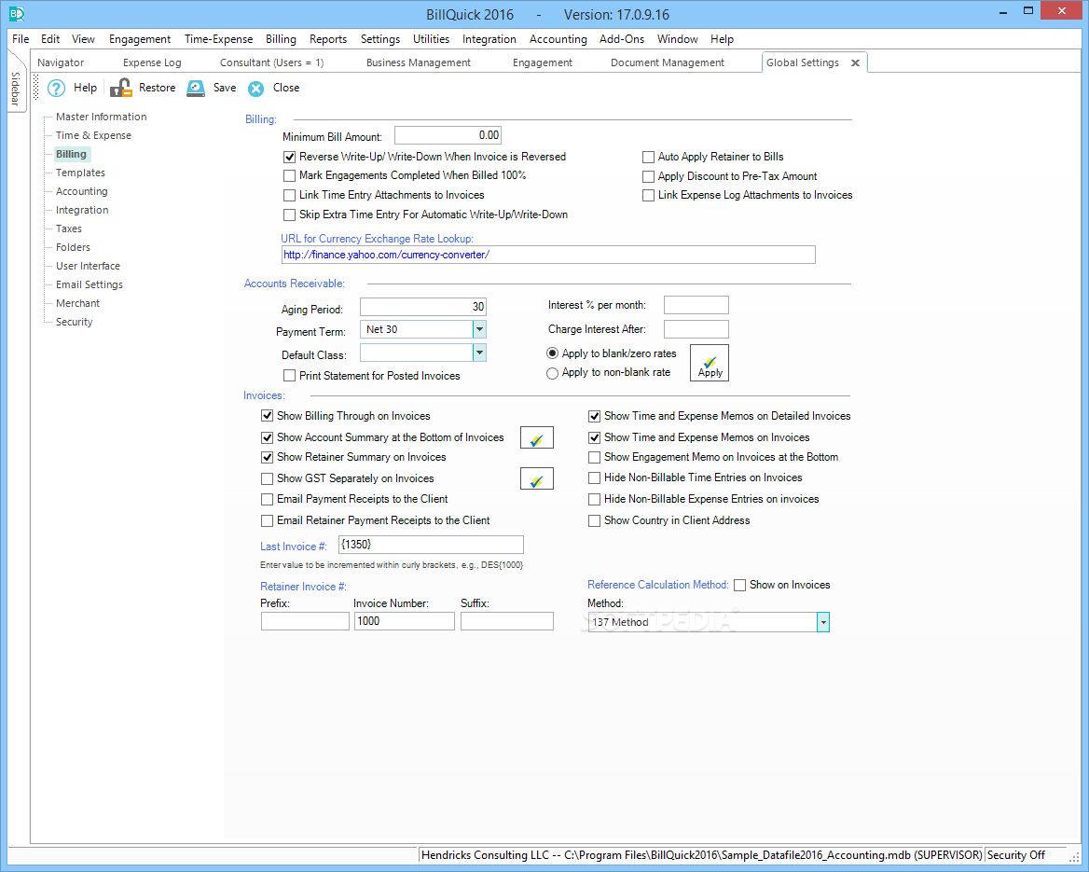1089x872 pixels.
Task: Switch to the Consultant (Users = 1) tab
Action: point(271,62)
